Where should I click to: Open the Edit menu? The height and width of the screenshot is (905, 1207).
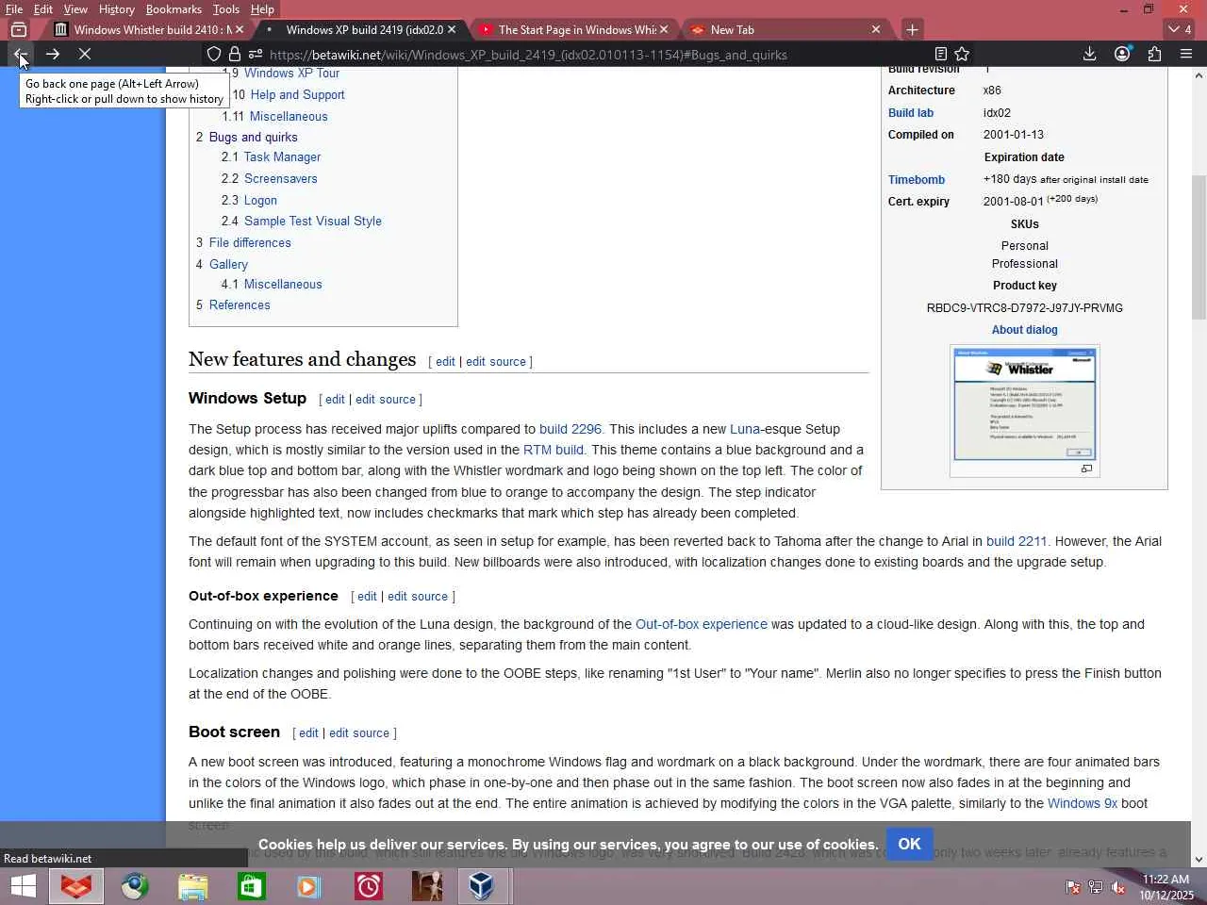pos(43,9)
